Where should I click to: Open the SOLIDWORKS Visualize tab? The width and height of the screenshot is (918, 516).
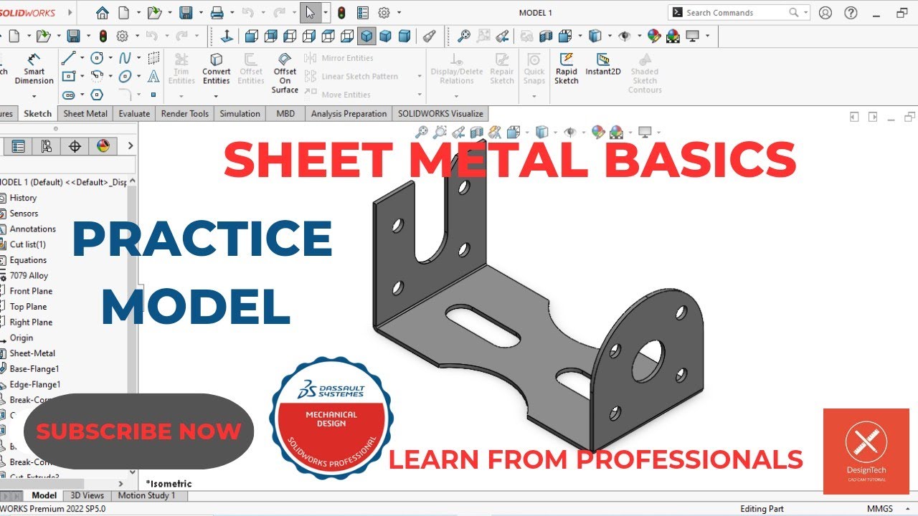pyautogui.click(x=441, y=113)
